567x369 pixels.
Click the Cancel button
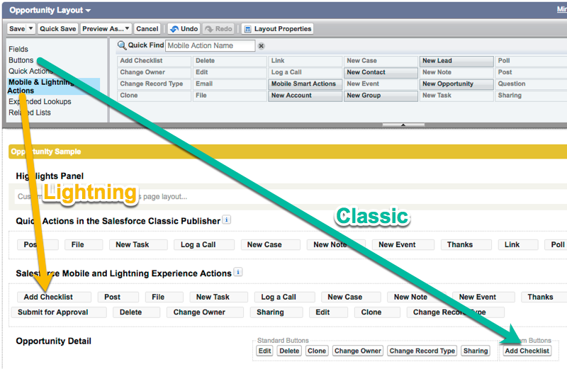click(147, 28)
